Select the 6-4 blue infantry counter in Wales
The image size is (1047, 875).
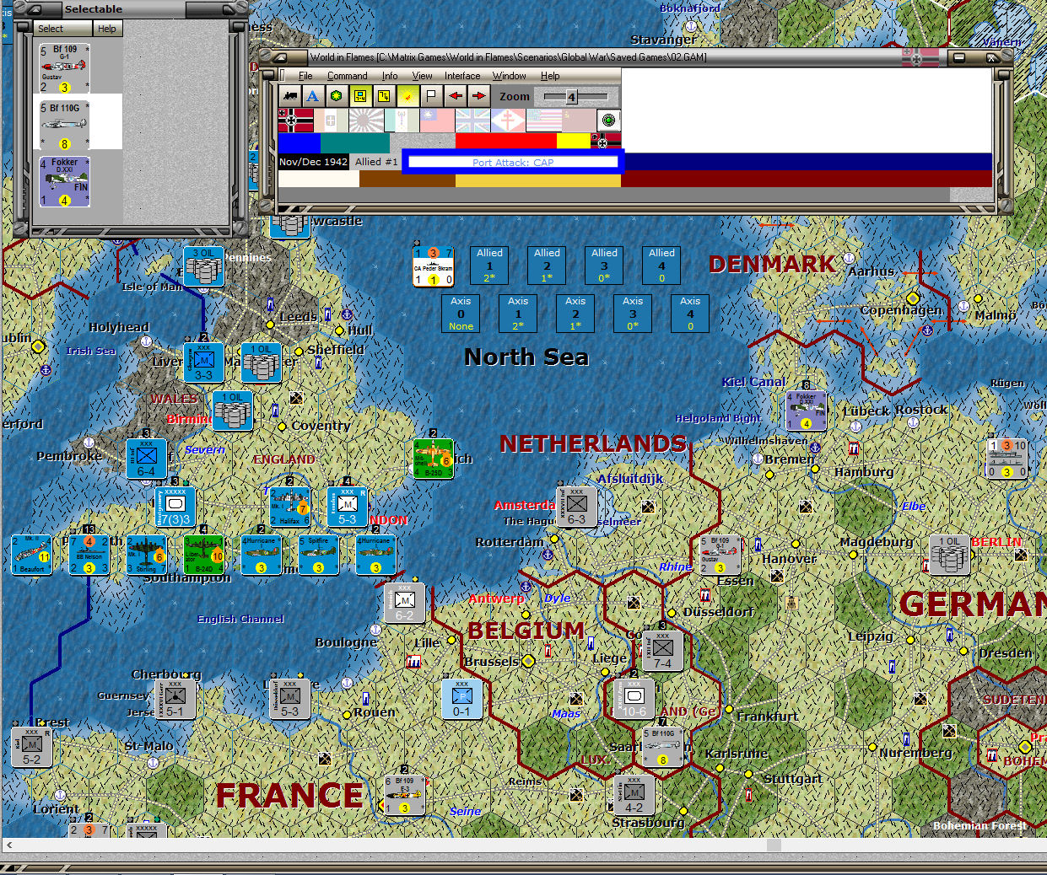(146, 459)
